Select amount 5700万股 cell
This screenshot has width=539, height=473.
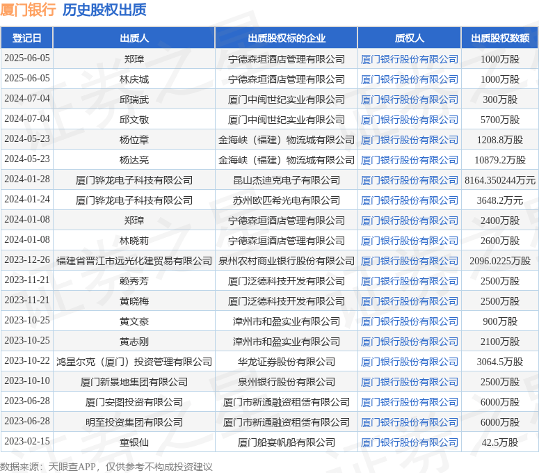pos(500,120)
